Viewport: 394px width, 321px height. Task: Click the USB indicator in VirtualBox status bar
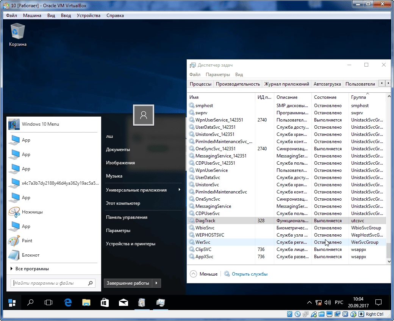314,314
